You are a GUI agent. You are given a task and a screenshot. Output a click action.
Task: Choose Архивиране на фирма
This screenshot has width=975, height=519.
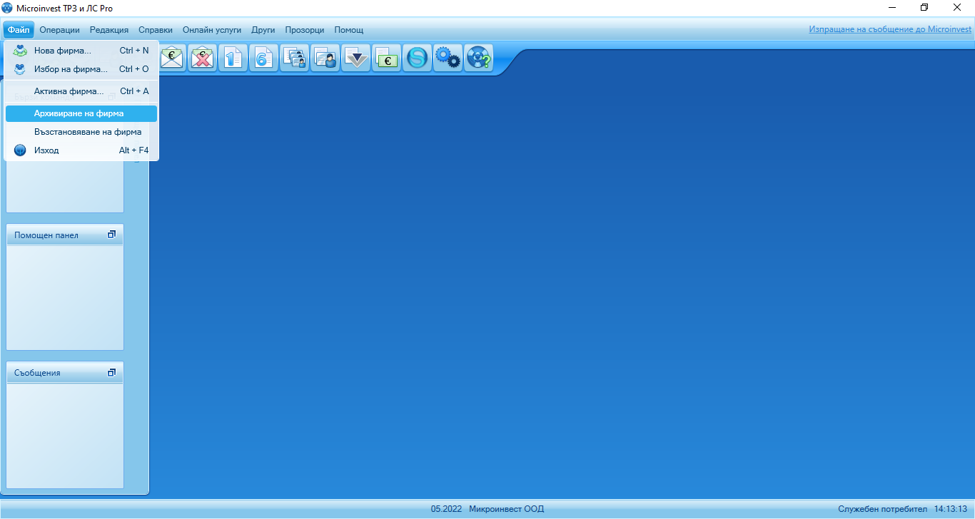pos(81,113)
